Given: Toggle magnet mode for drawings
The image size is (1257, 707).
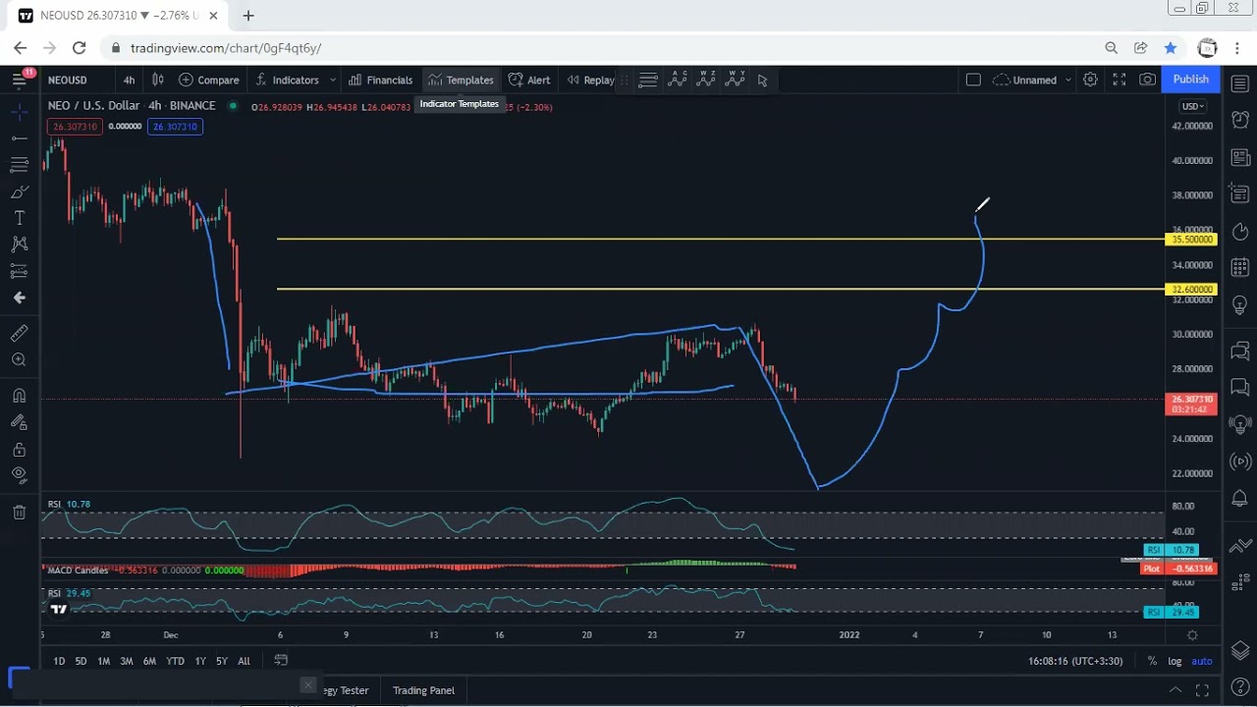Looking at the screenshot, I should click(x=19, y=396).
